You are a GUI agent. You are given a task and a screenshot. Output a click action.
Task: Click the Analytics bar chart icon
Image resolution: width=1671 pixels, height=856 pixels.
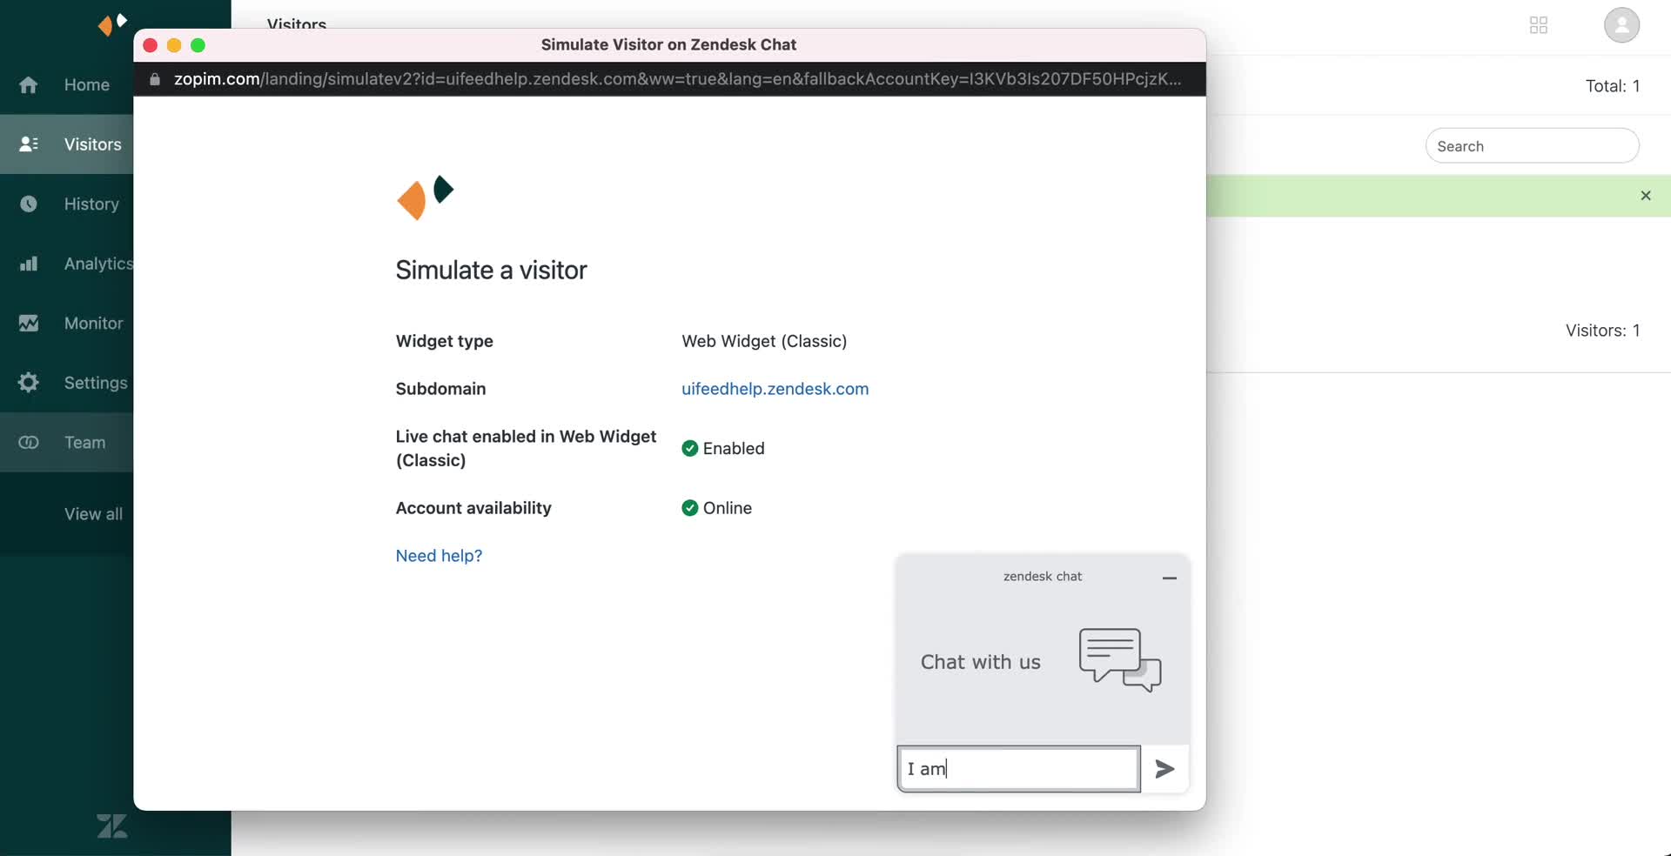click(29, 264)
